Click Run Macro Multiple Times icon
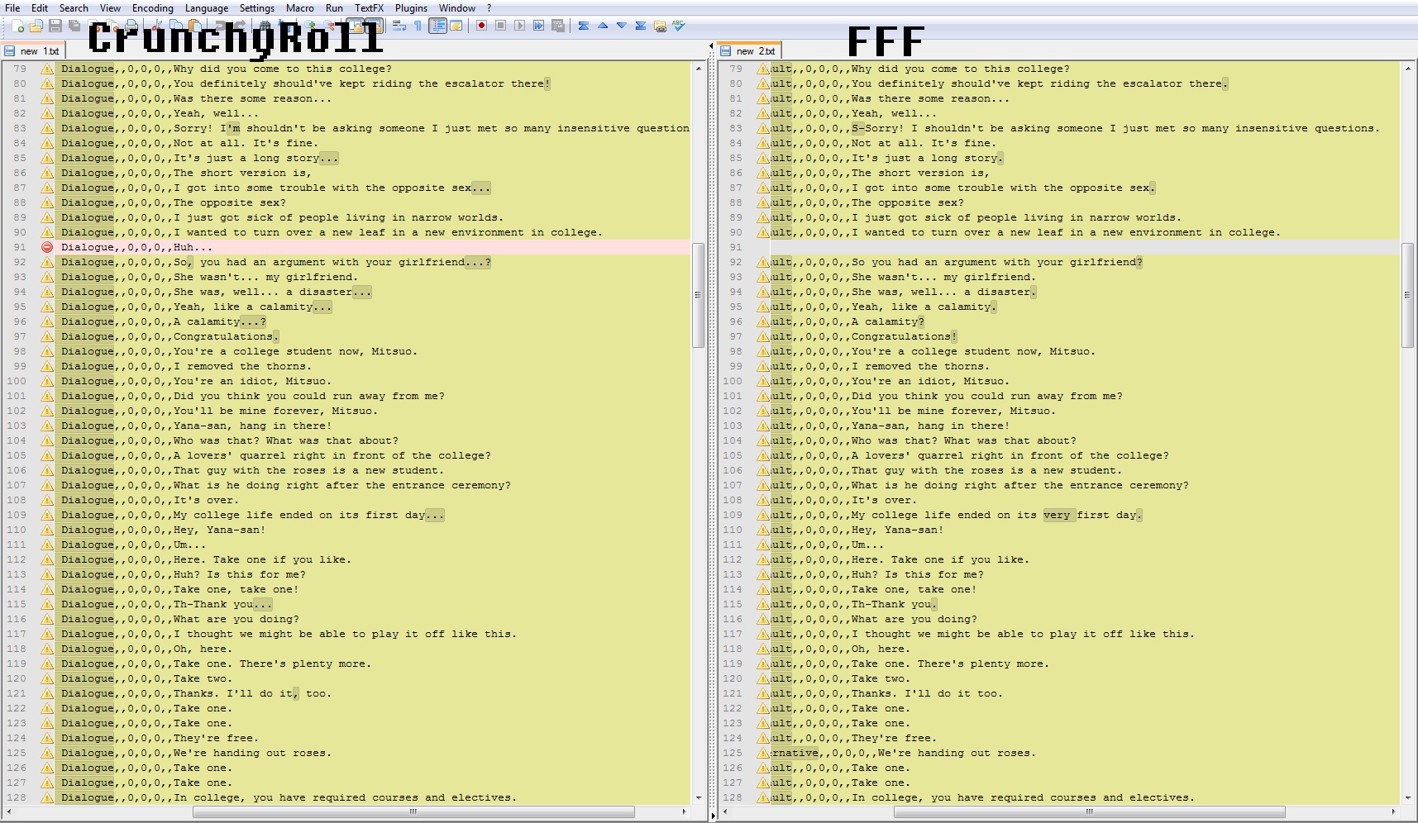This screenshot has width=1418, height=823. (x=538, y=26)
